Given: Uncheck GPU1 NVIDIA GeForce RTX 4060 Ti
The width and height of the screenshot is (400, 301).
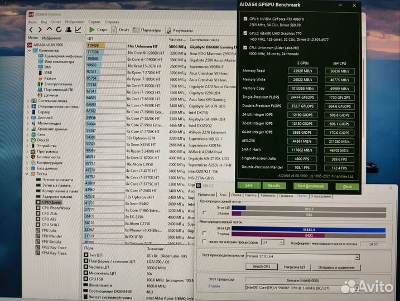Looking at the screenshot, I should pos(245,19).
